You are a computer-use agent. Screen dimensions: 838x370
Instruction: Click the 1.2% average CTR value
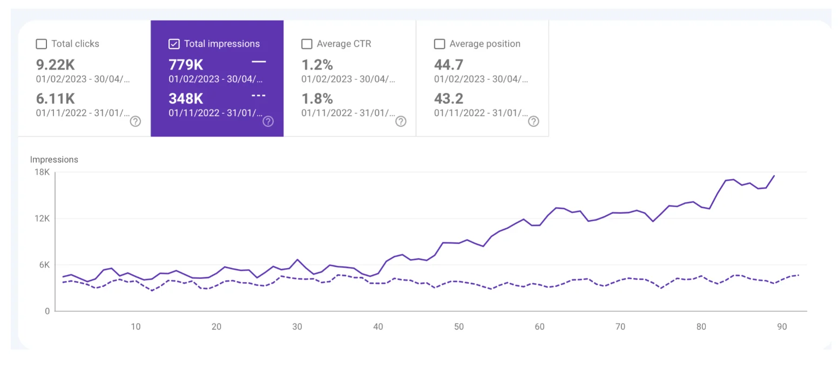(317, 65)
